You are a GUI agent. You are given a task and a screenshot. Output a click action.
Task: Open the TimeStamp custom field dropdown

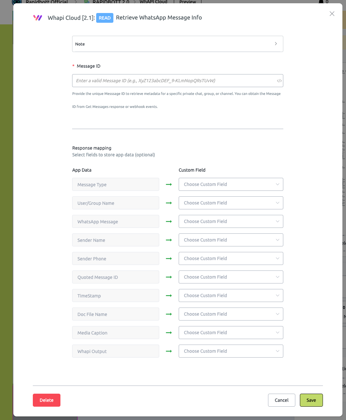(231, 295)
